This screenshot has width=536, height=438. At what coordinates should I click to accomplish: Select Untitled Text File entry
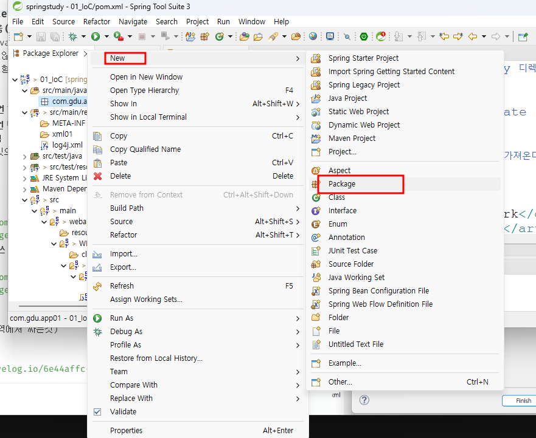pyautogui.click(x=405, y=344)
